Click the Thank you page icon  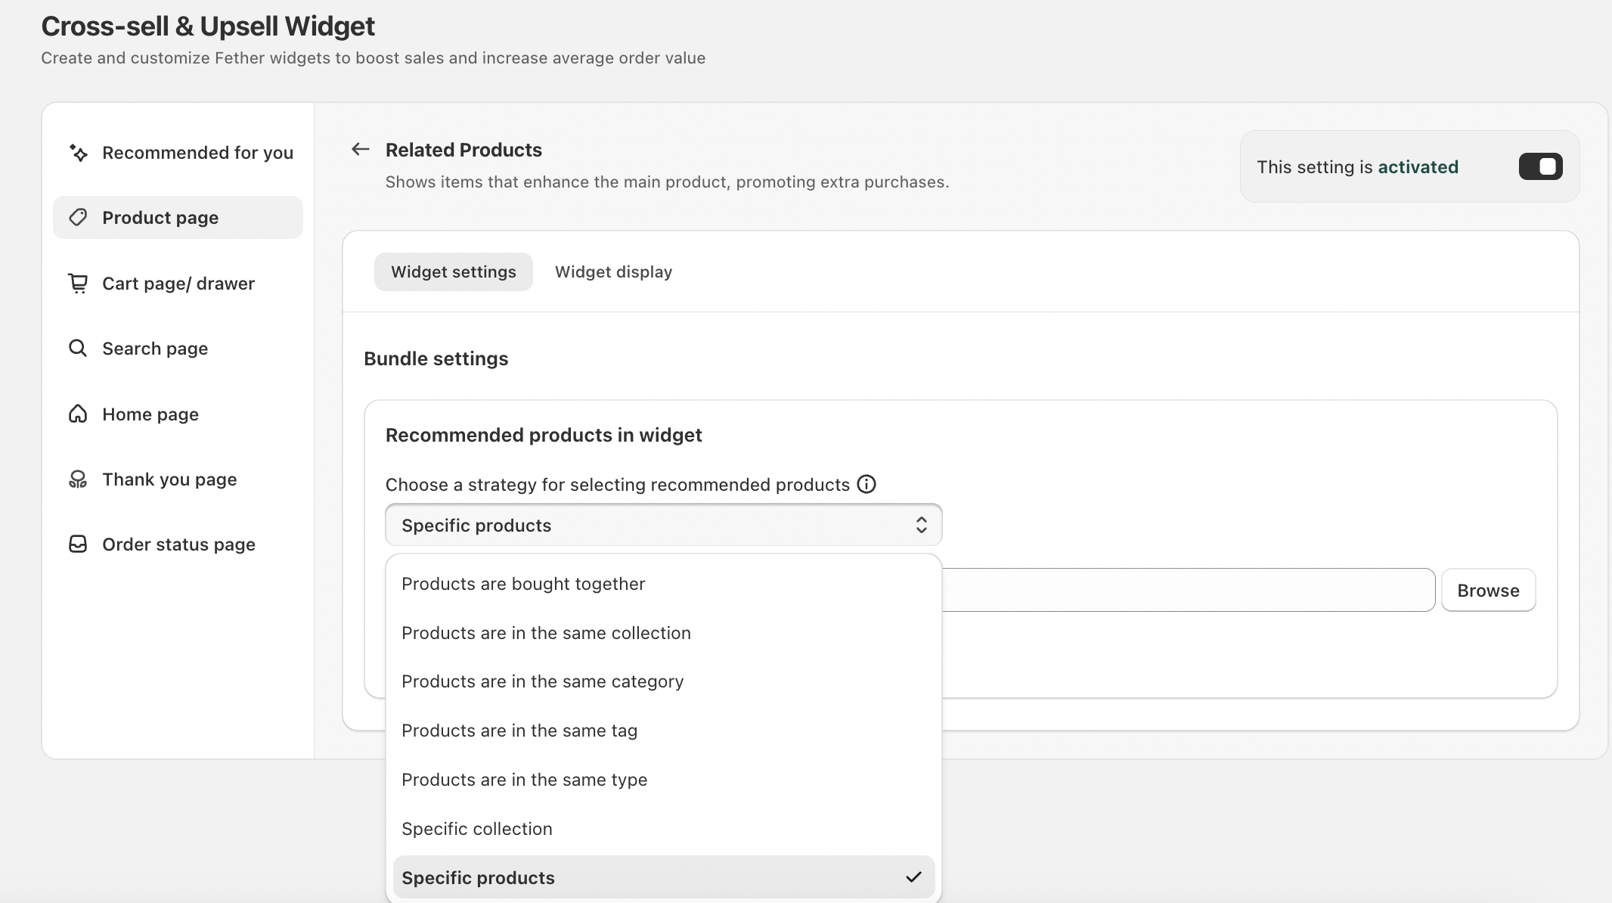pyautogui.click(x=78, y=479)
